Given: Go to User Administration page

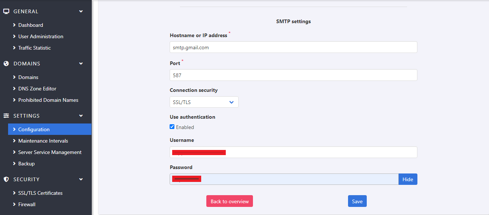Looking at the screenshot, I should click(x=40, y=36).
